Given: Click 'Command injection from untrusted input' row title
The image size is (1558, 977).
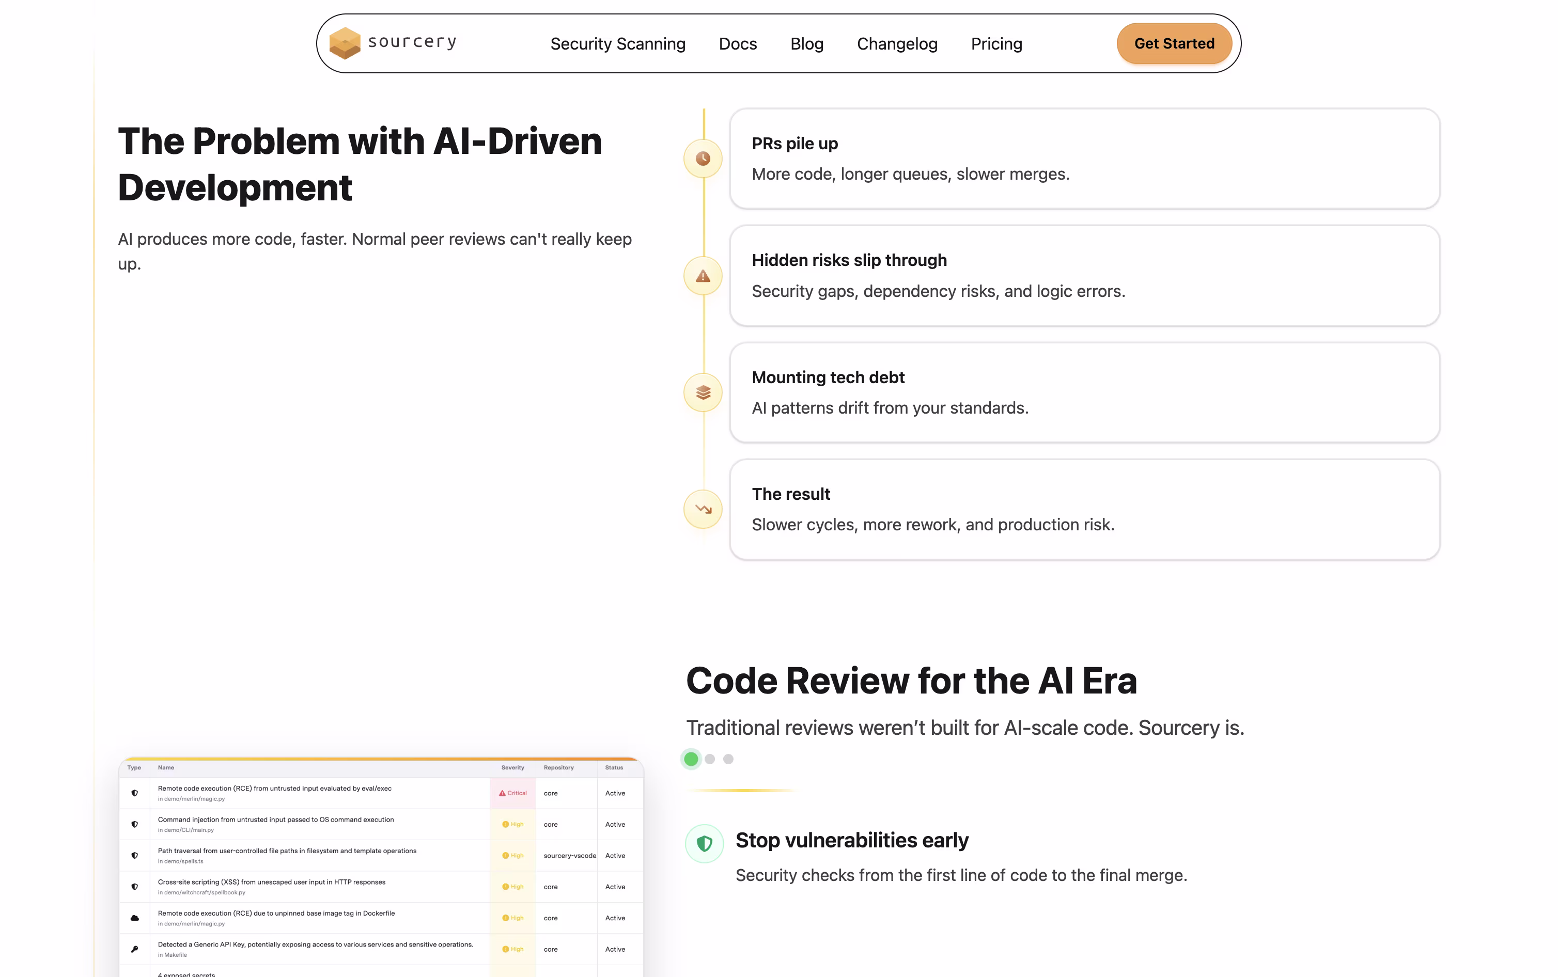Looking at the screenshot, I should coord(275,820).
